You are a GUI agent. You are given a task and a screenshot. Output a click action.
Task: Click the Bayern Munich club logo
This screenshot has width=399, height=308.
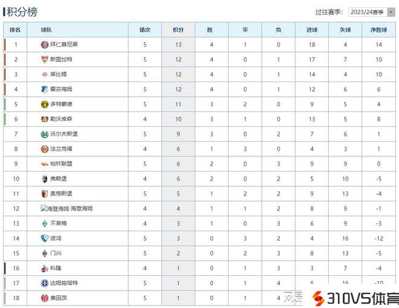[44, 45]
